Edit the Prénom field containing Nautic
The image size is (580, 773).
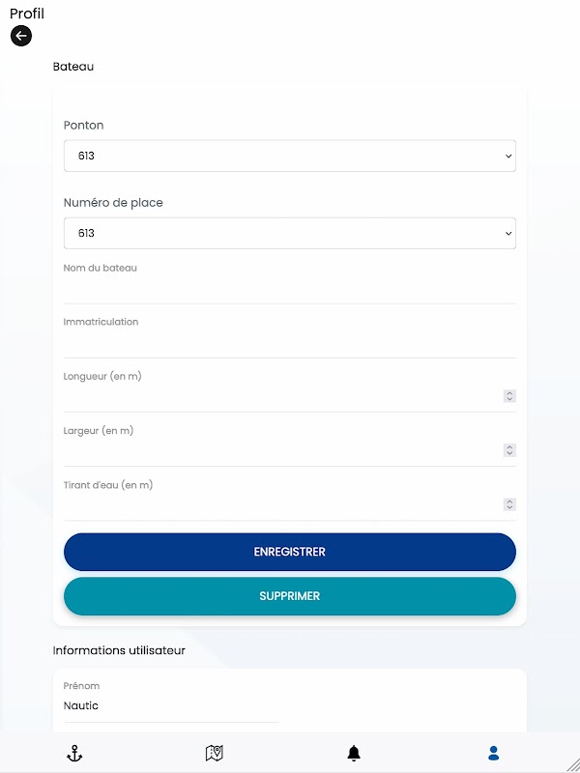coord(171,706)
